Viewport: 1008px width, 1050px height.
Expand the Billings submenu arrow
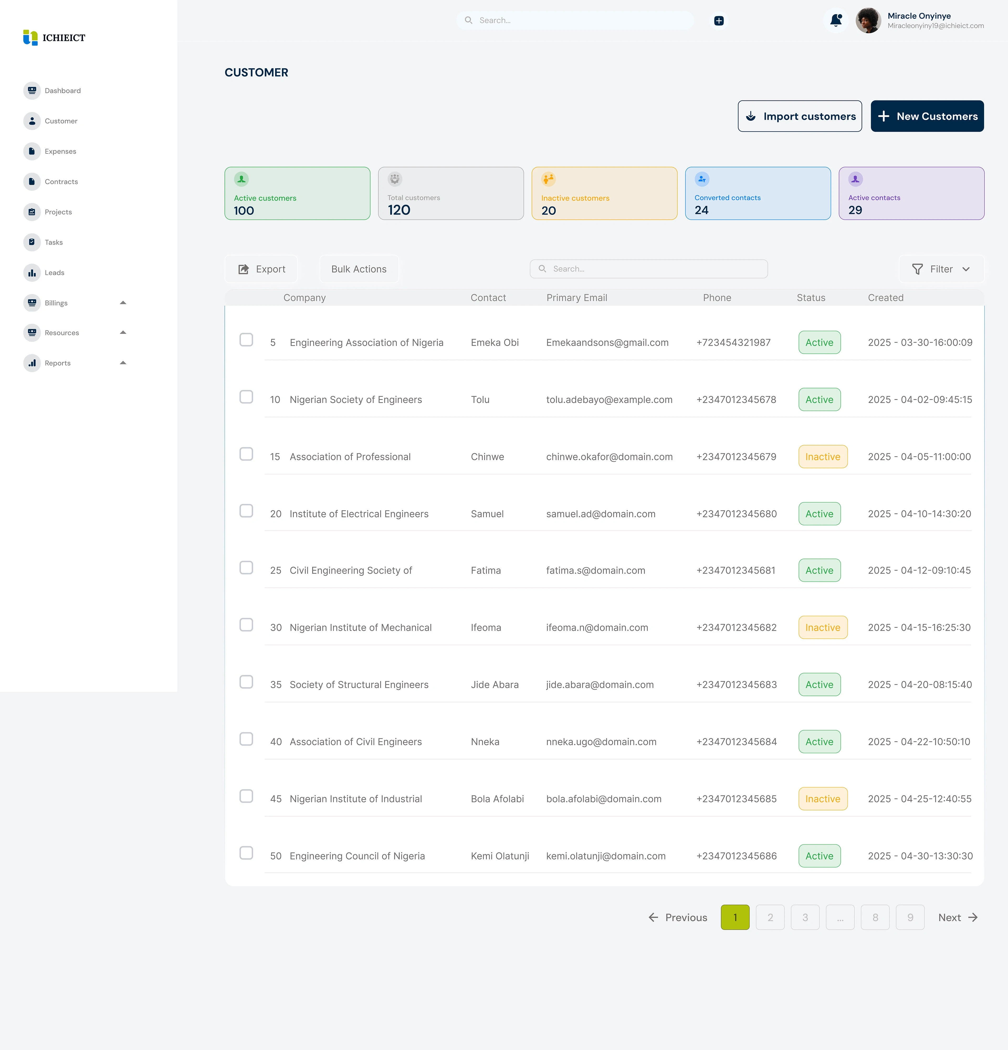(x=123, y=303)
